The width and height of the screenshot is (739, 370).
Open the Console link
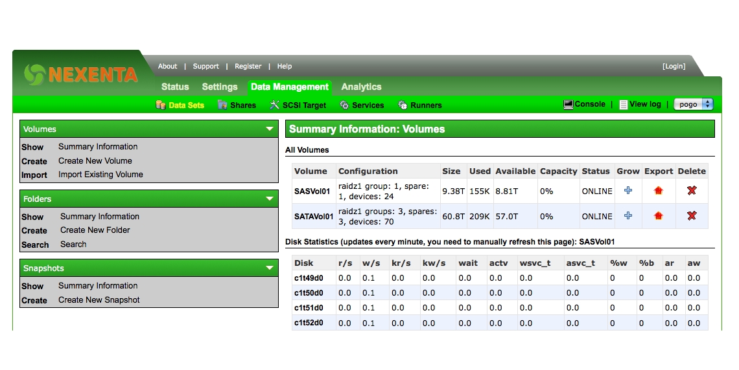[x=590, y=104]
